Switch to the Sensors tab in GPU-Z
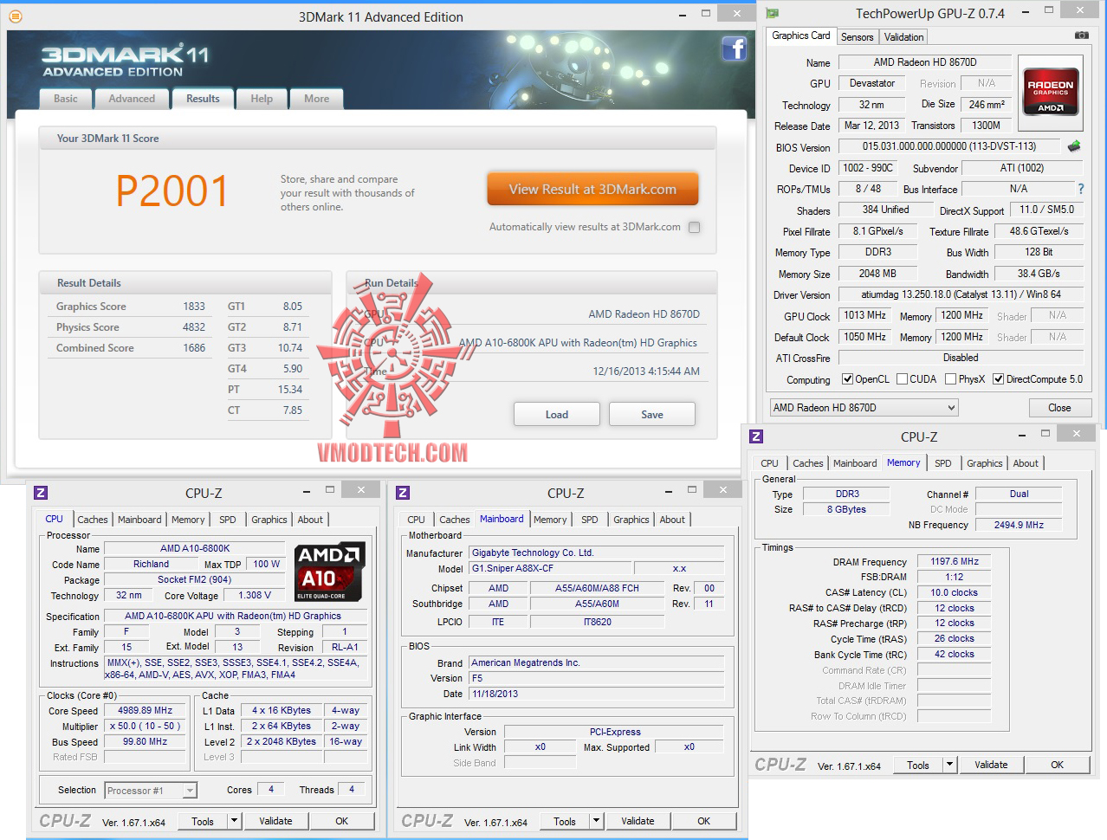Image resolution: width=1107 pixels, height=840 pixels. click(x=857, y=36)
